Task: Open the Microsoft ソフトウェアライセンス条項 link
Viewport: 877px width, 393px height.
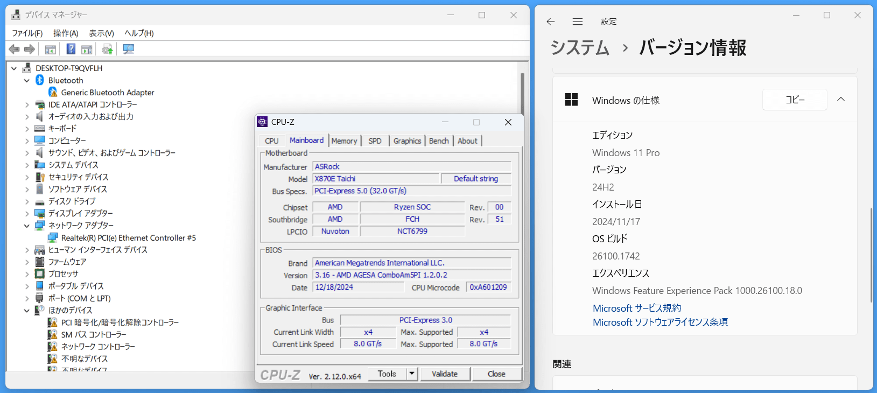Action: point(661,322)
